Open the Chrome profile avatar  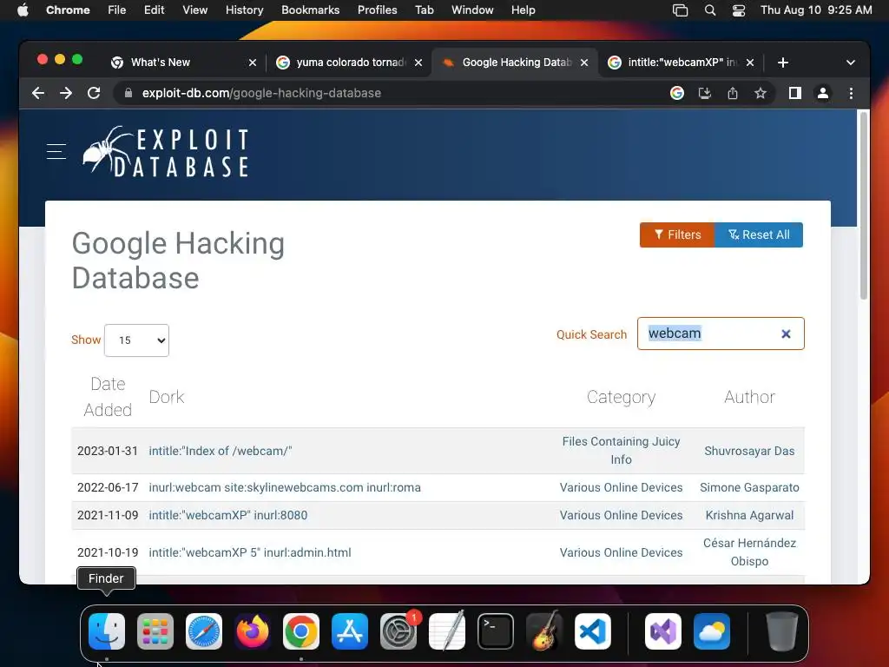point(823,93)
